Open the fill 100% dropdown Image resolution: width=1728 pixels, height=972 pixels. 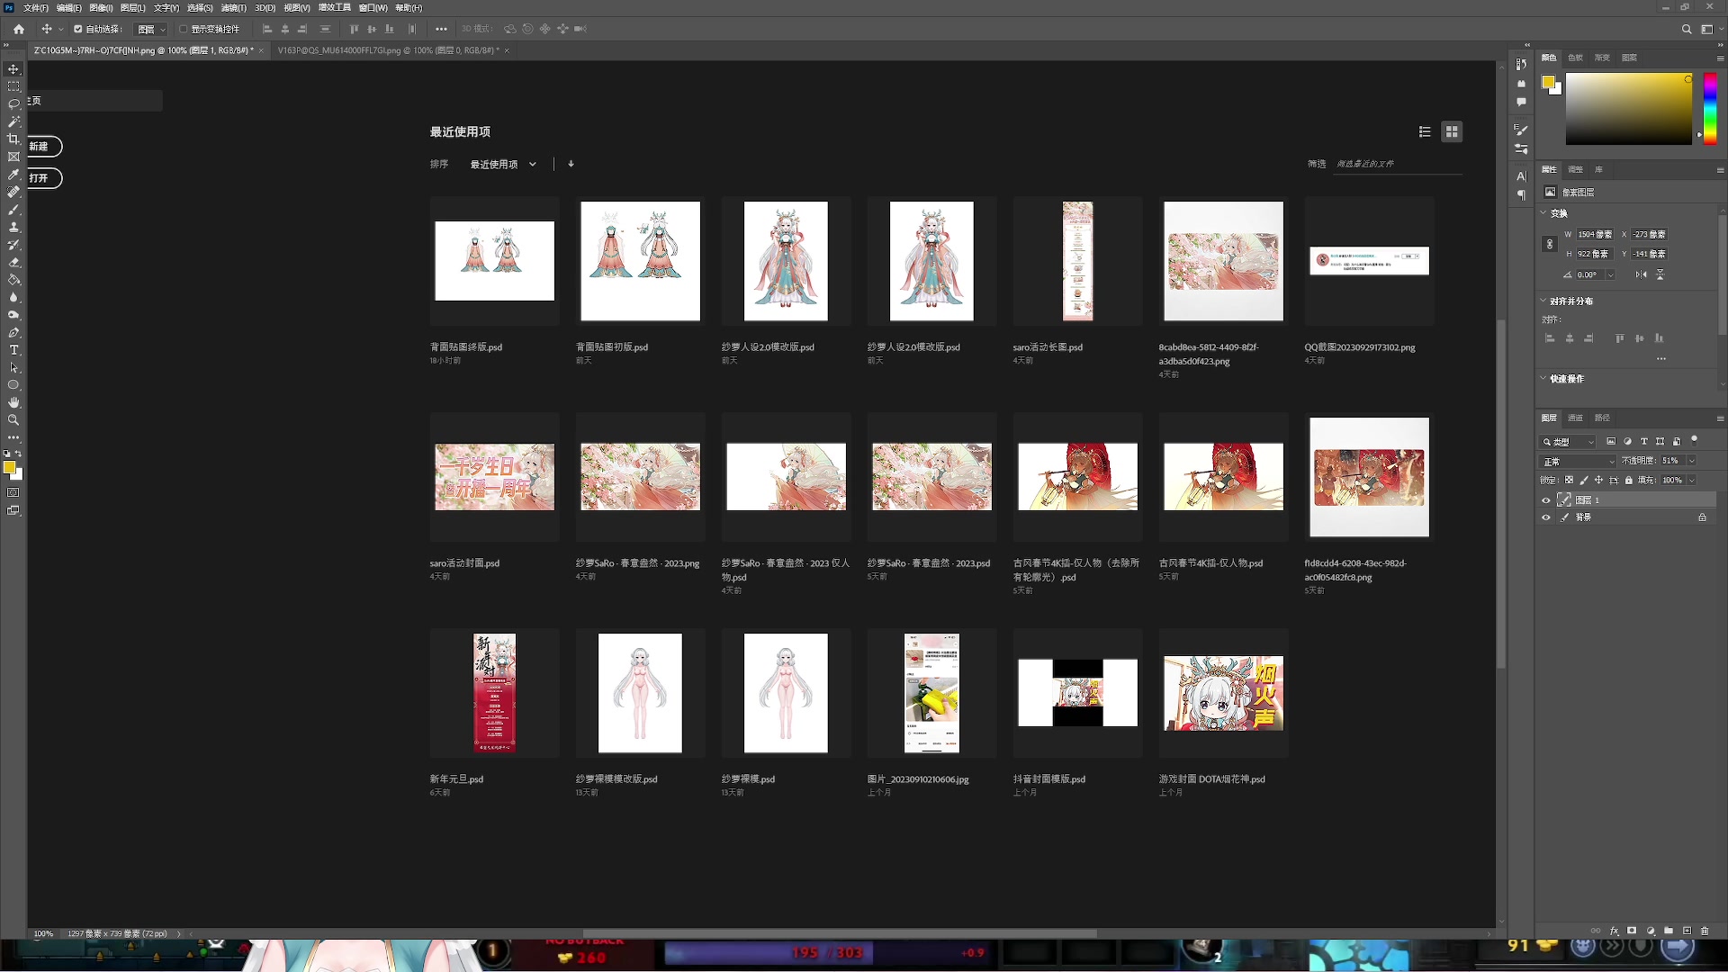tap(1692, 481)
